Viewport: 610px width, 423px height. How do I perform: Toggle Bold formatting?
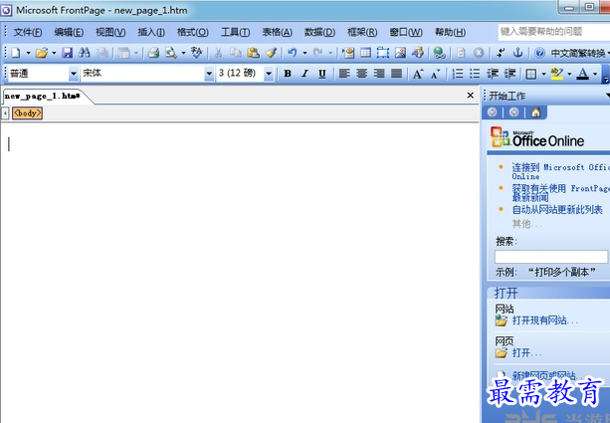[x=288, y=74]
